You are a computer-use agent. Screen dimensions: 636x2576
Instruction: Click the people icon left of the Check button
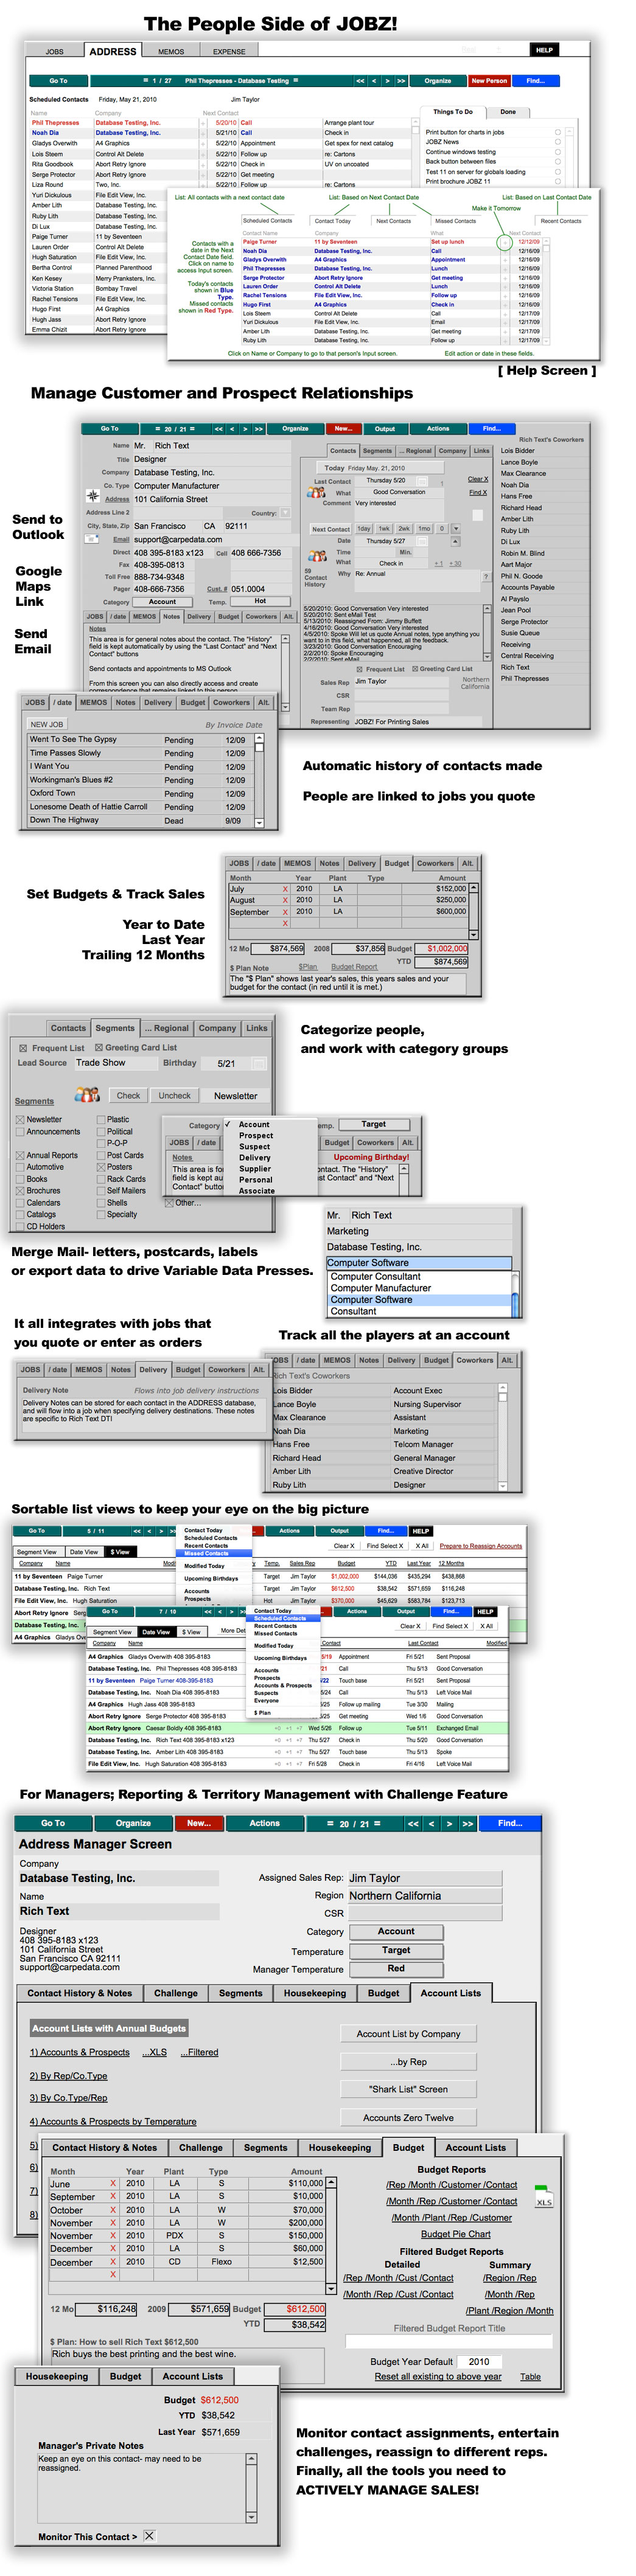click(x=86, y=1095)
